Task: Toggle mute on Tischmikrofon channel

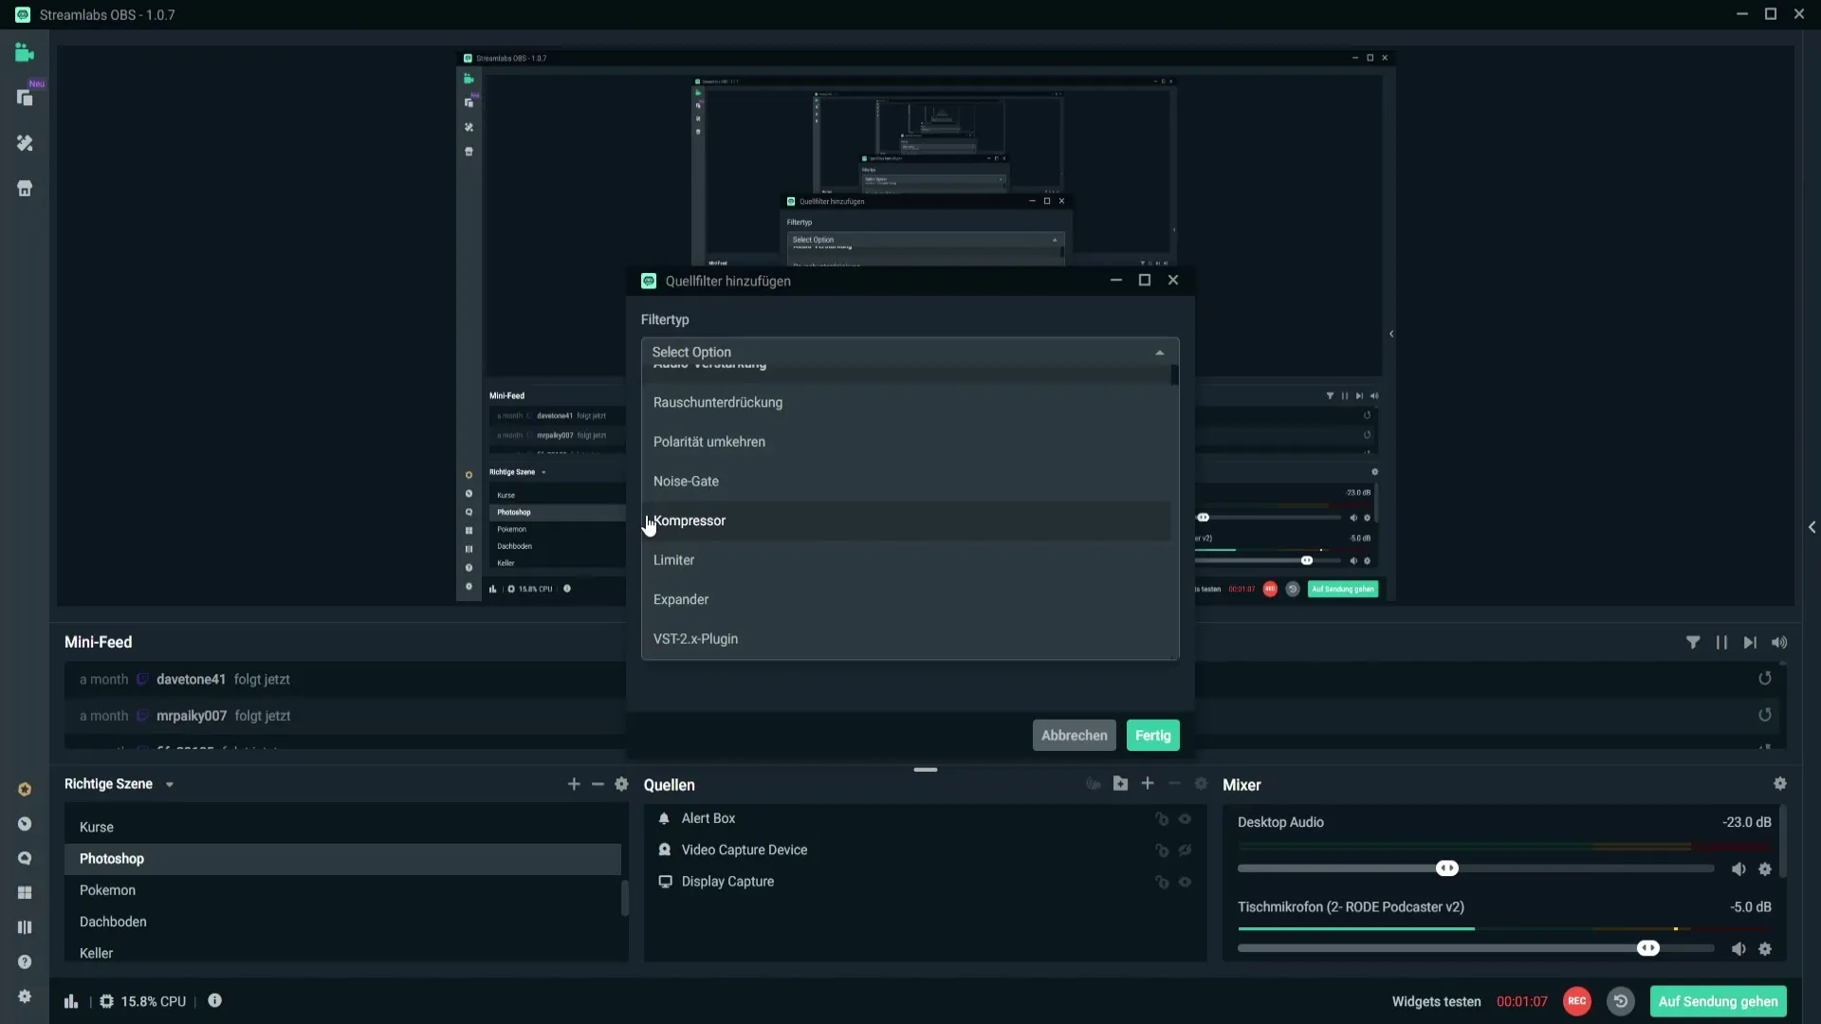Action: click(1738, 948)
